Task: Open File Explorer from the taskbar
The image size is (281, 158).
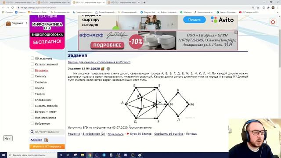Action: pos(83,155)
